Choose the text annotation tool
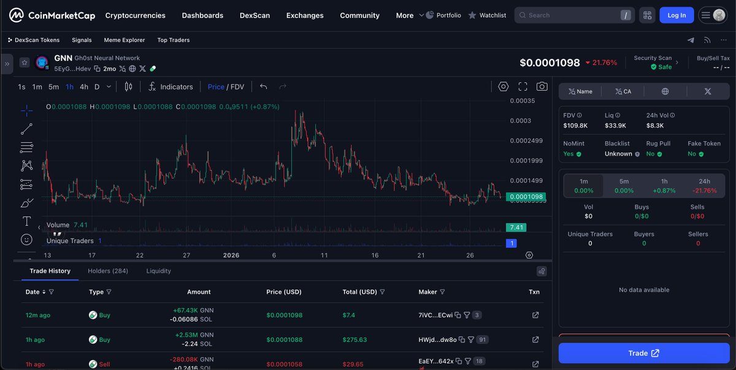This screenshot has height=370, width=736. point(26,221)
